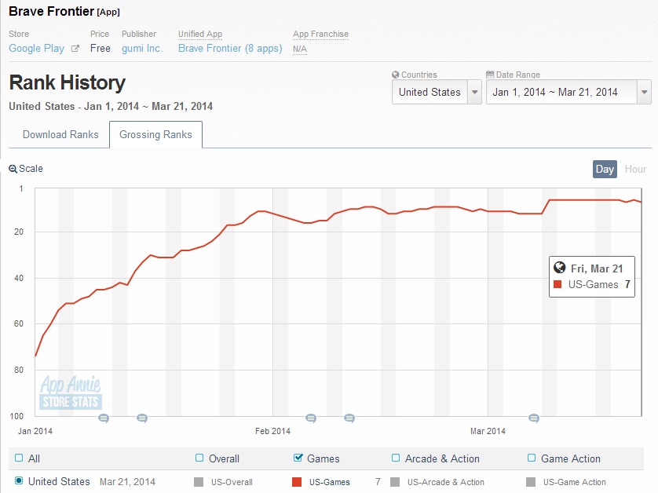
Task: Click the Scale label
Action: coord(31,169)
